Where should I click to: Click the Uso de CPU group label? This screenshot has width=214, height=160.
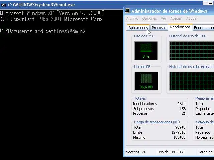point(143,36)
